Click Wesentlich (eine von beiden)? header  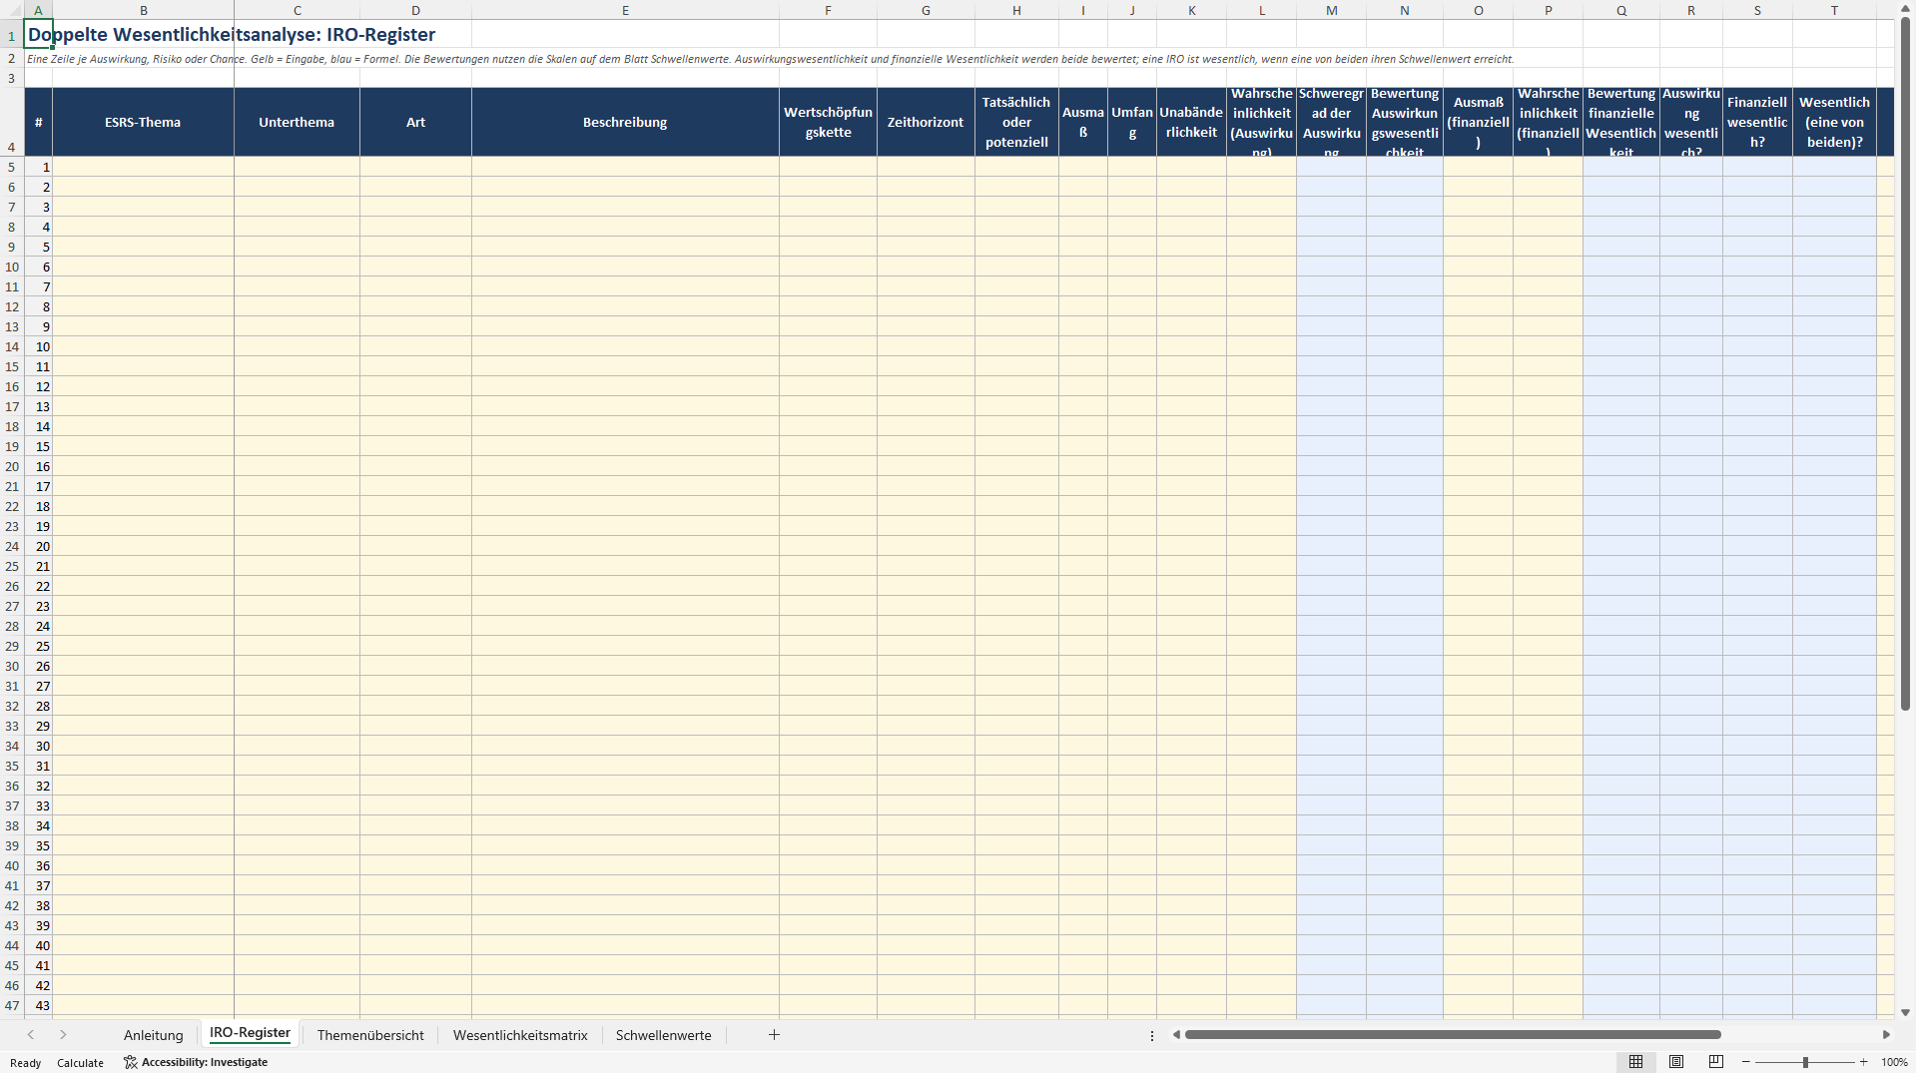tap(1834, 122)
